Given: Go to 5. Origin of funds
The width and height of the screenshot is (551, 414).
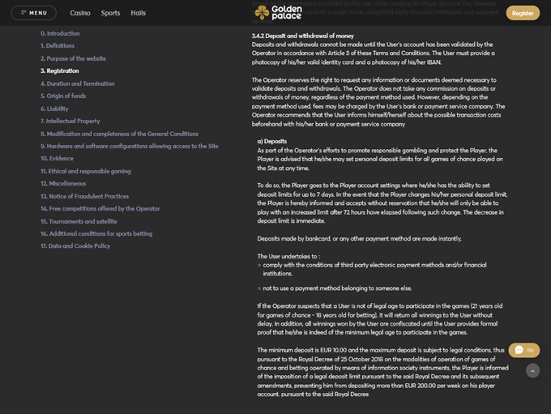Looking at the screenshot, I should [63, 96].
